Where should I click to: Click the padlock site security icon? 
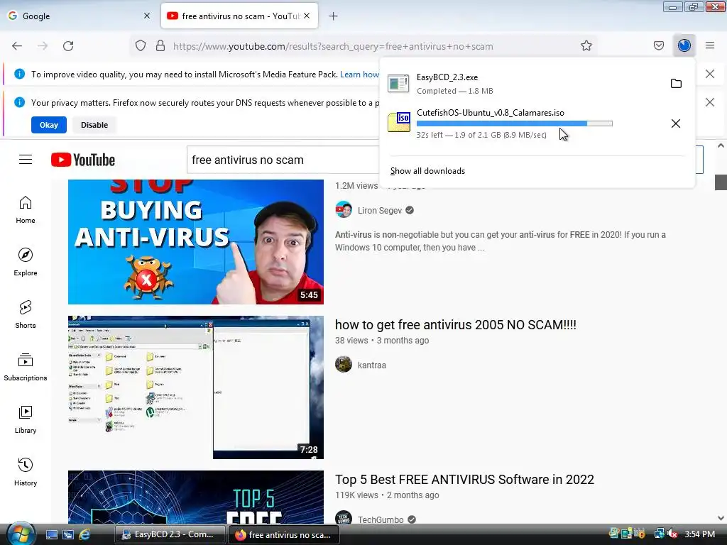pos(160,46)
